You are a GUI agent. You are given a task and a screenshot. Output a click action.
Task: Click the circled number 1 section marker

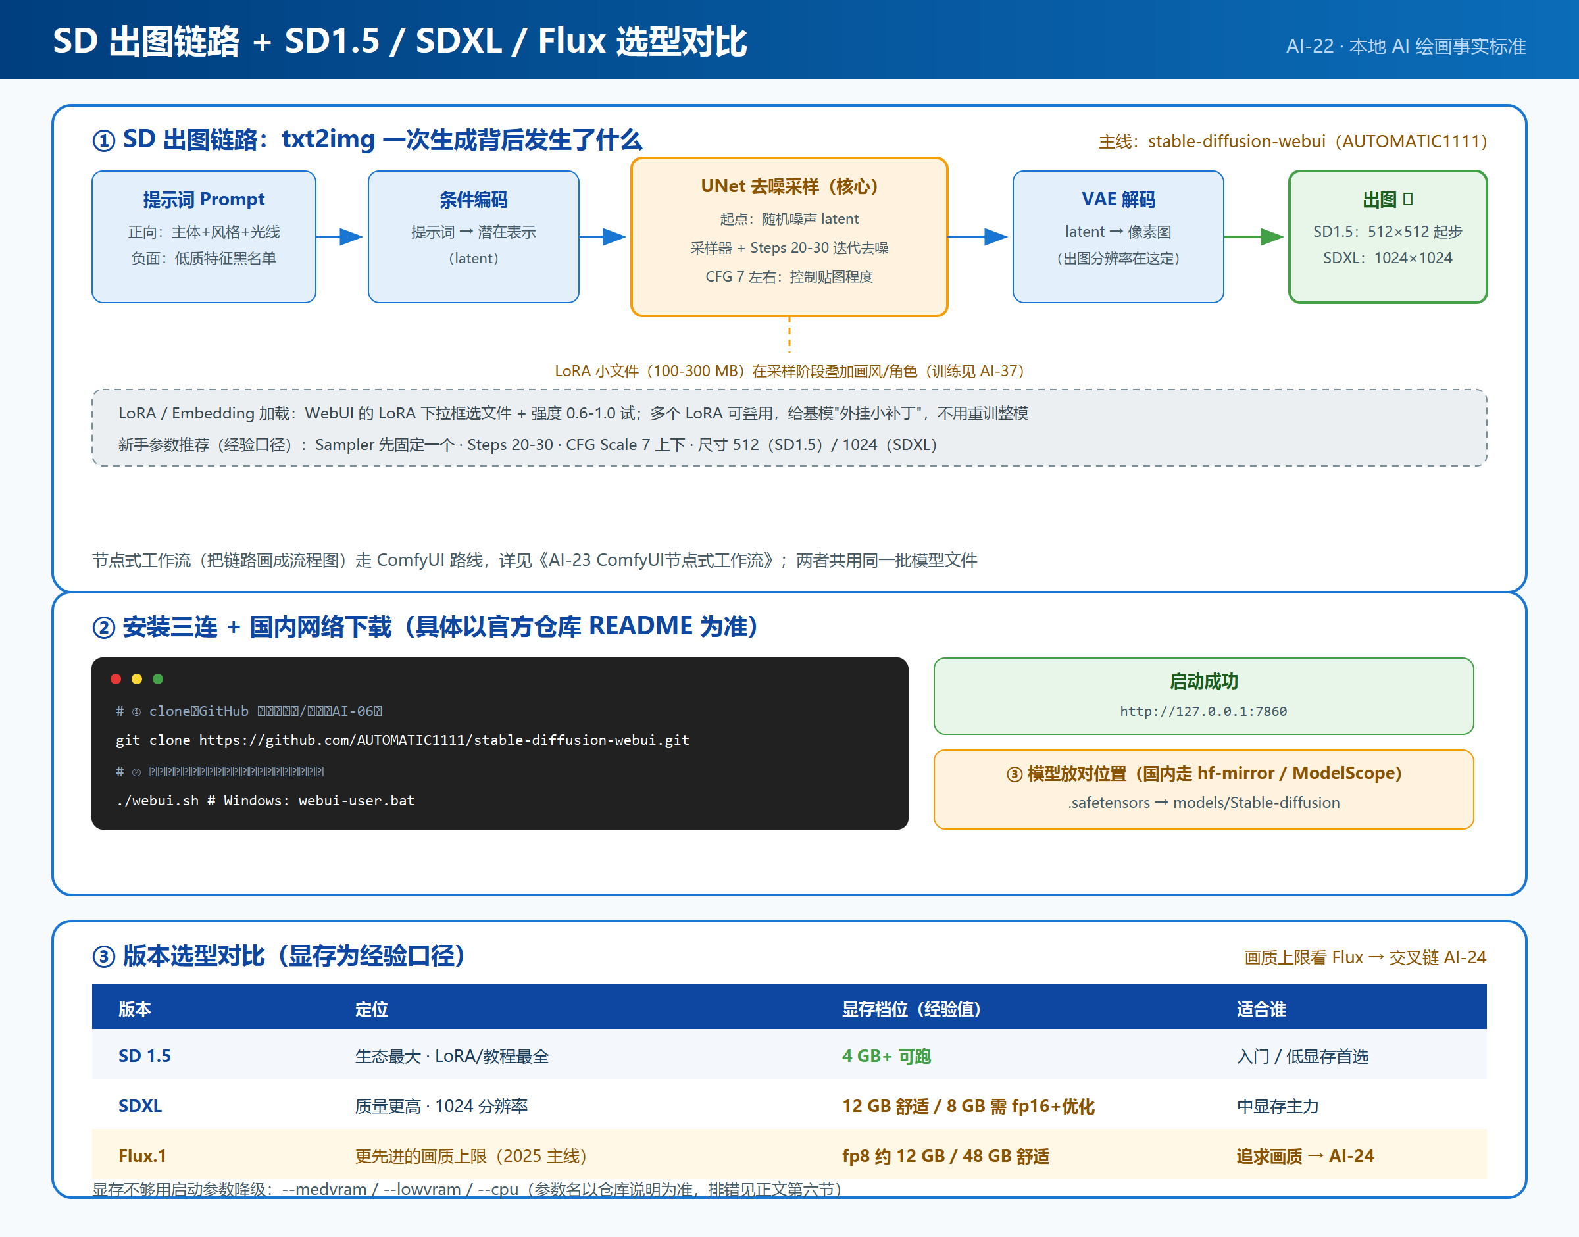pyautogui.click(x=103, y=139)
